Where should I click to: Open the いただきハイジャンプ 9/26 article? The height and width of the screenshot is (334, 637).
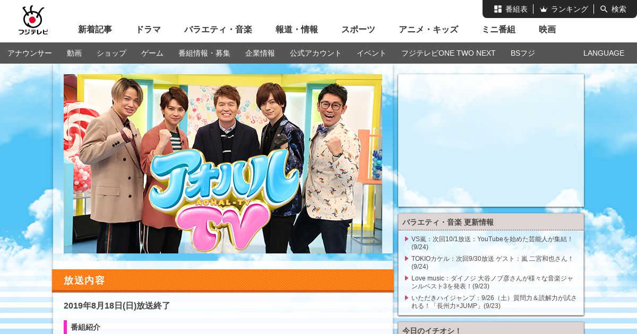point(494,302)
